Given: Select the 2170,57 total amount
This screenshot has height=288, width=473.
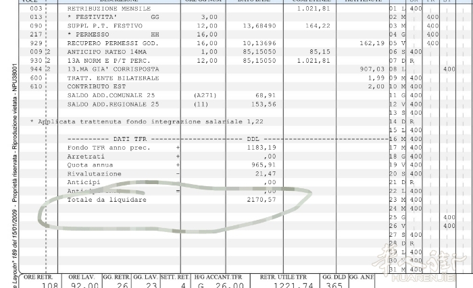Looking at the screenshot, I should point(262,200).
